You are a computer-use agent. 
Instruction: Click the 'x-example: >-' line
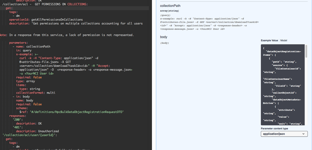pos(29,54)
